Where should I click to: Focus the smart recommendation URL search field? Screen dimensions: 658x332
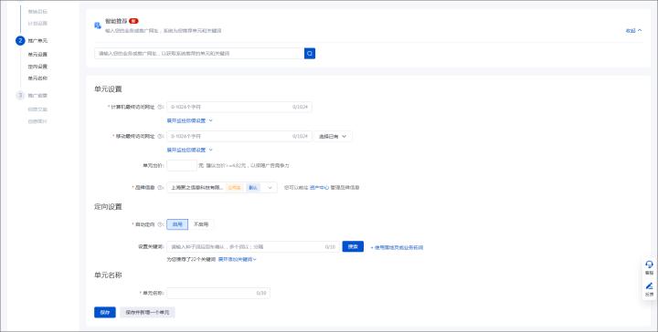click(199, 53)
